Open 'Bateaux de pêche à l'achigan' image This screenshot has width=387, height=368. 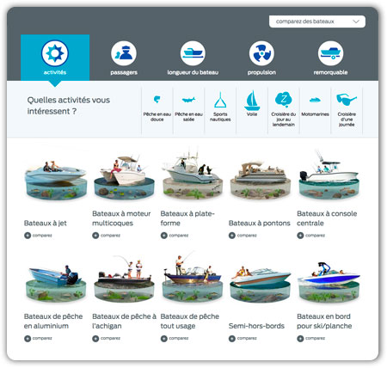click(x=124, y=279)
